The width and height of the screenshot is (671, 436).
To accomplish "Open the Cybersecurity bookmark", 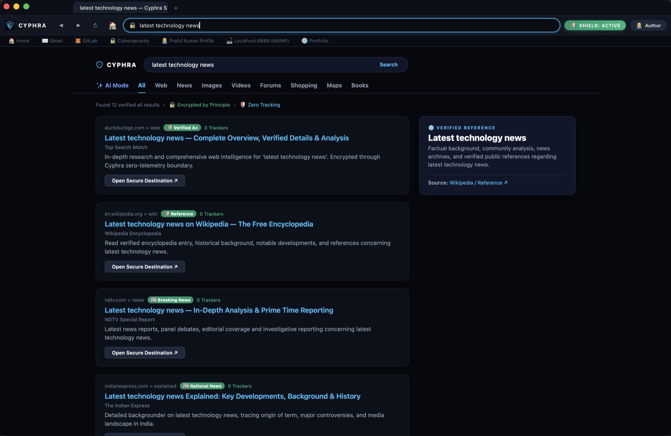I will 130,41.
